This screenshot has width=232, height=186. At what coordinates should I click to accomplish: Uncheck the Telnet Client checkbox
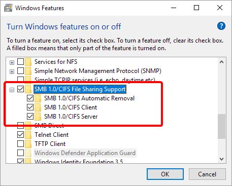(20, 135)
